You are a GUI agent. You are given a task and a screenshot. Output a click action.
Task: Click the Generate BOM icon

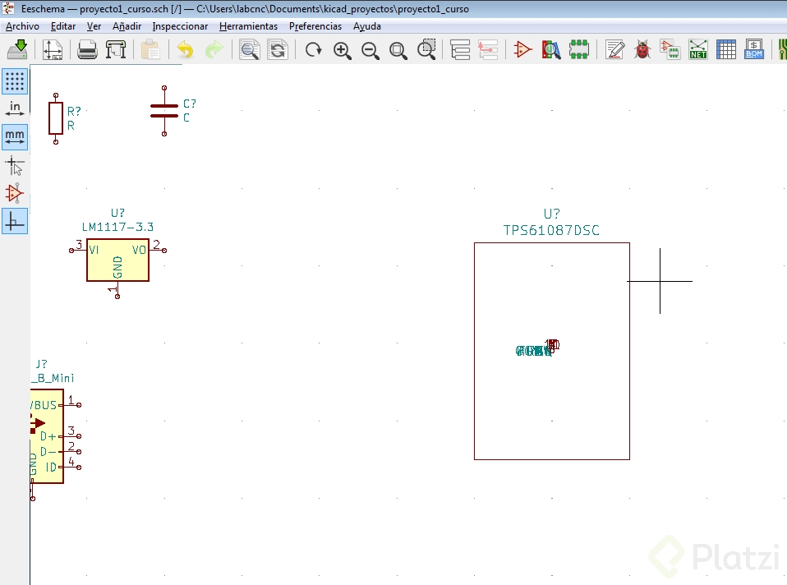click(x=754, y=50)
